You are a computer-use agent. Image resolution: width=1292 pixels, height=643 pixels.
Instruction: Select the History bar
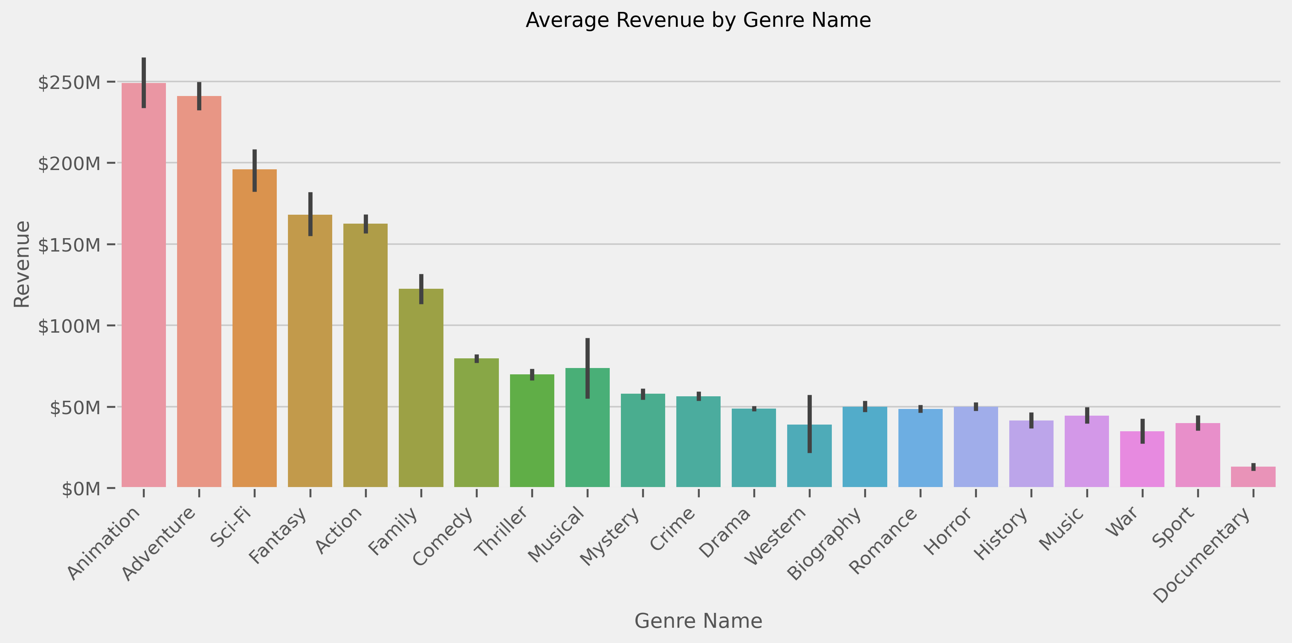pos(1031,454)
